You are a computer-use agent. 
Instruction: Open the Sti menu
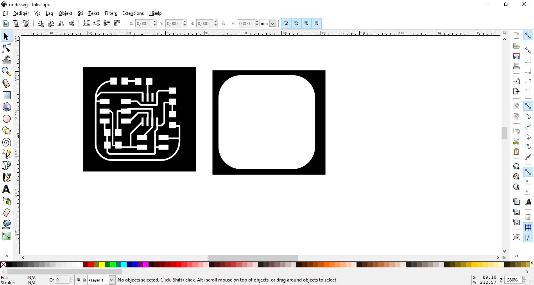coord(80,13)
